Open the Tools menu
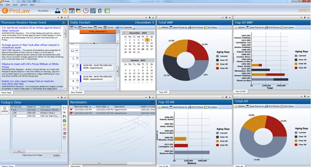This screenshot has height=167, width=311. point(15,5)
